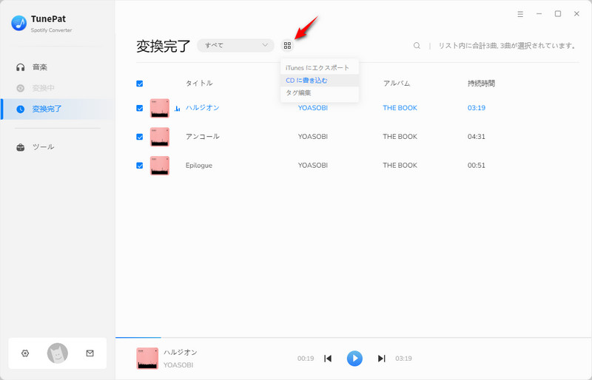Image resolution: width=592 pixels, height=380 pixels.
Task: Click duration 04:31 cell
Action: (x=477, y=137)
